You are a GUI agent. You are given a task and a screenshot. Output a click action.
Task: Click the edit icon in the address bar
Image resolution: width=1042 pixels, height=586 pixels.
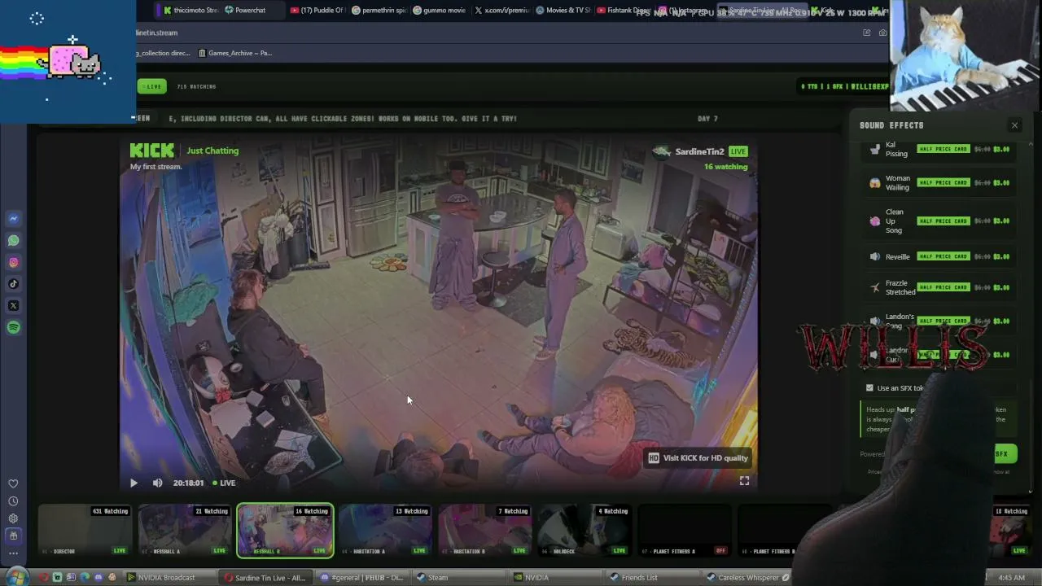click(866, 33)
